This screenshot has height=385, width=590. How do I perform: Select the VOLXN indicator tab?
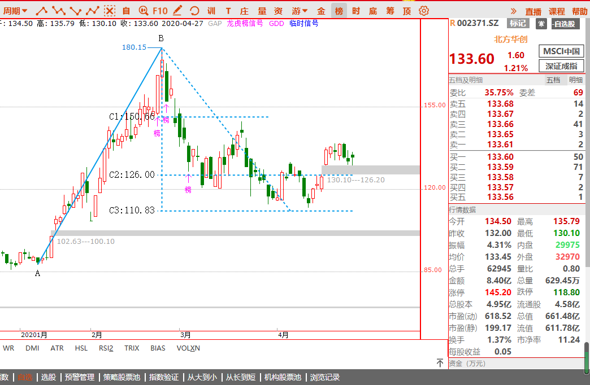188,348
